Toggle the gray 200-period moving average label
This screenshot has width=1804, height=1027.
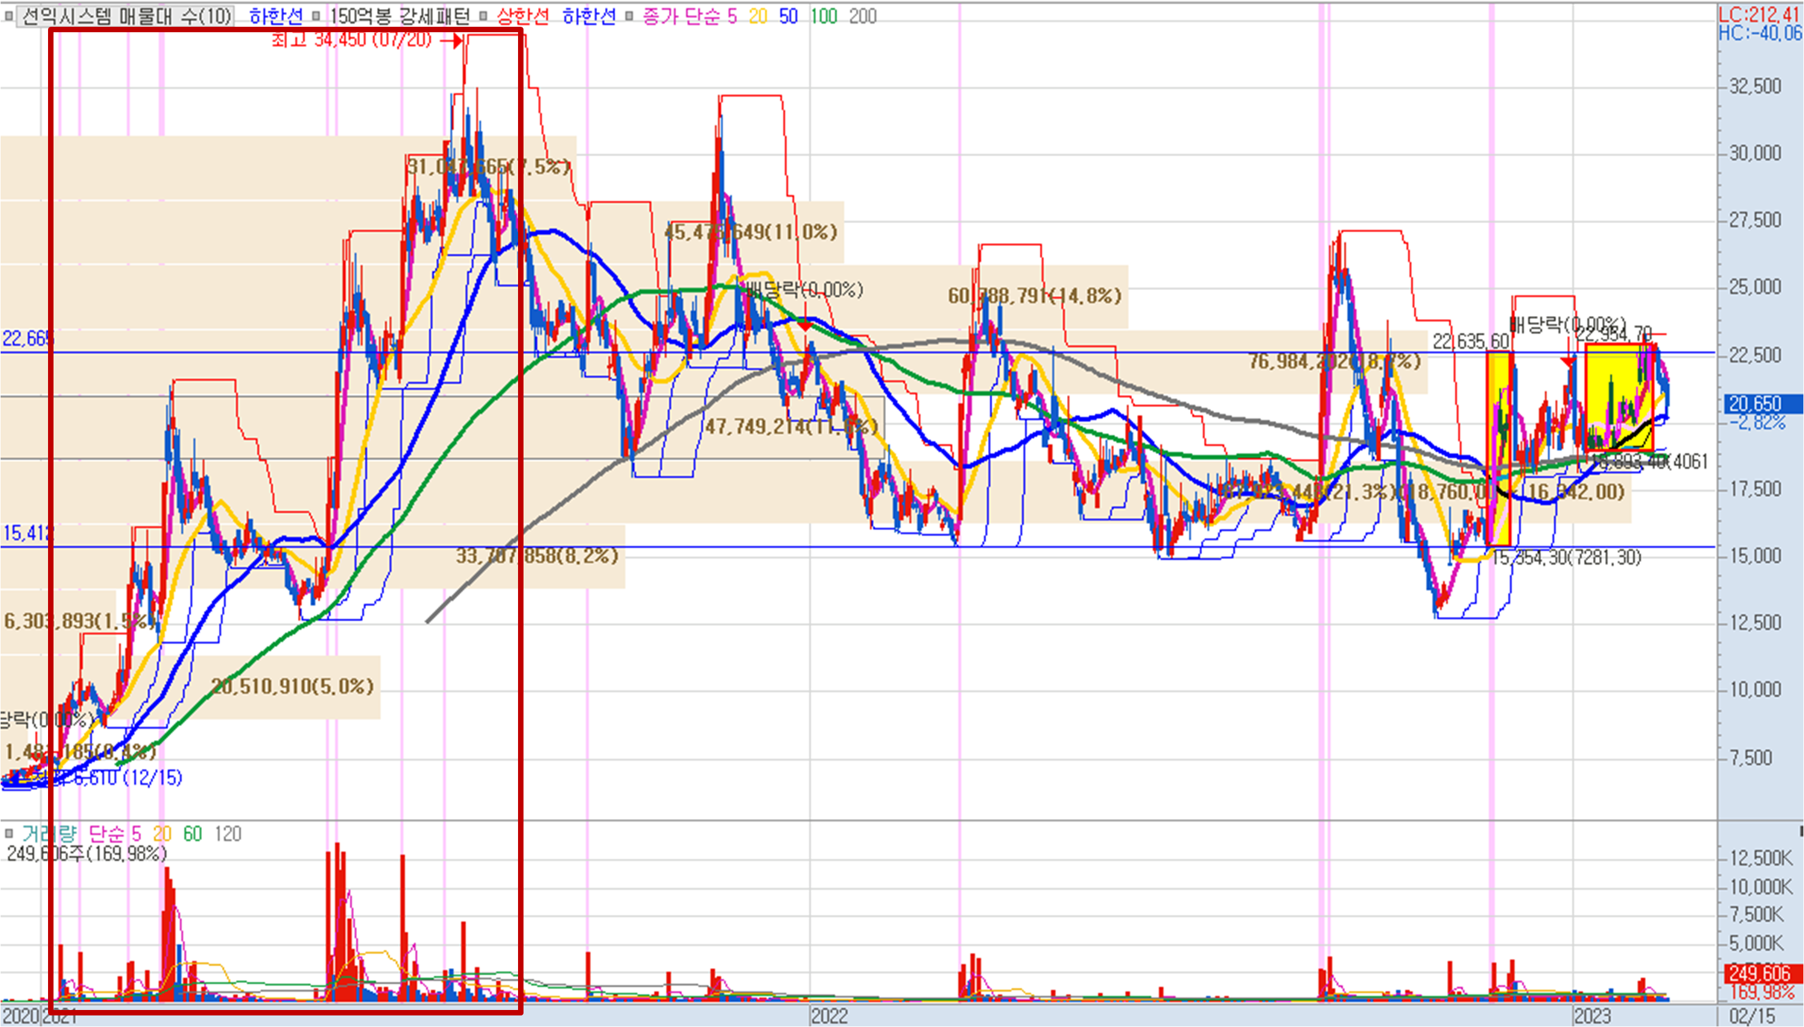(x=863, y=16)
